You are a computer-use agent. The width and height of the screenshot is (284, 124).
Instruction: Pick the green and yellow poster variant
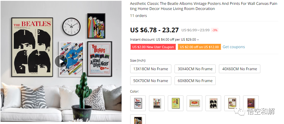click(x=176, y=103)
